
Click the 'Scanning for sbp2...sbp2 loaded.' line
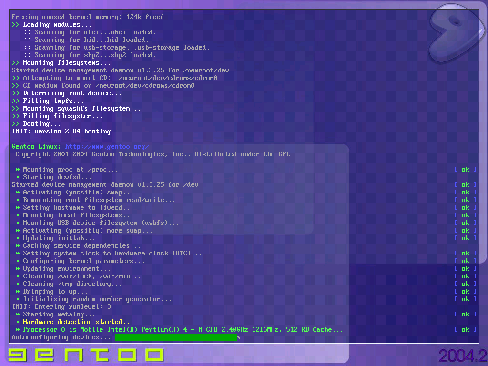point(90,55)
